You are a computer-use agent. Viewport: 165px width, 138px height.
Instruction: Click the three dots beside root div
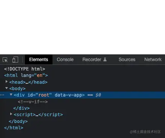[x=2, y=95]
